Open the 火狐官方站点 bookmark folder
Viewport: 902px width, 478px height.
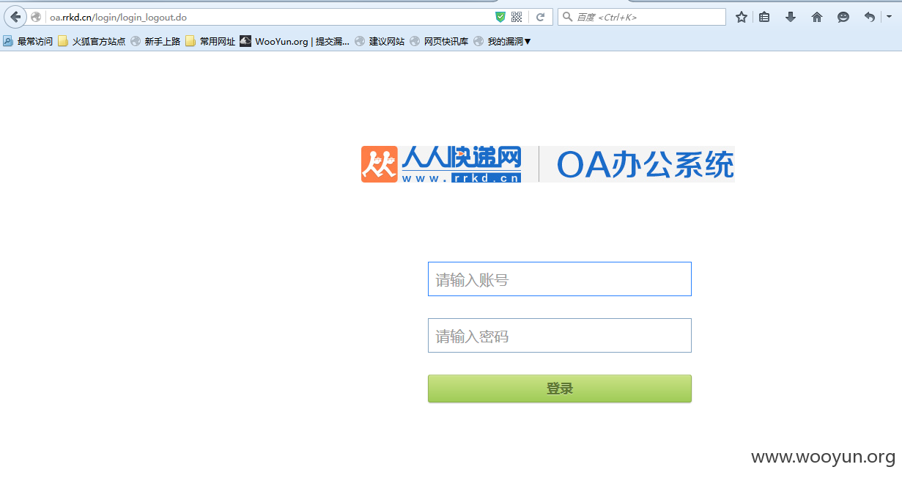tap(92, 42)
